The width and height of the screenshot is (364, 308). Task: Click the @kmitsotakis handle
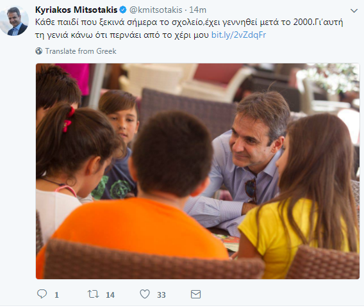coord(156,10)
